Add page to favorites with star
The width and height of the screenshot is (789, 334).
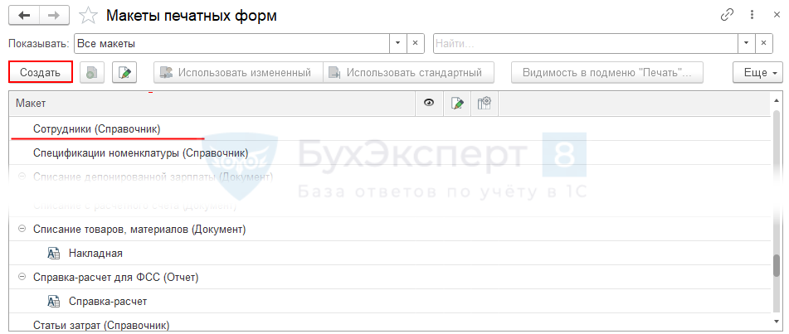point(88,16)
